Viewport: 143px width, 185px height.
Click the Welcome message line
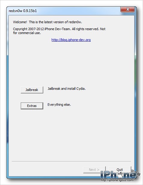[47, 22]
